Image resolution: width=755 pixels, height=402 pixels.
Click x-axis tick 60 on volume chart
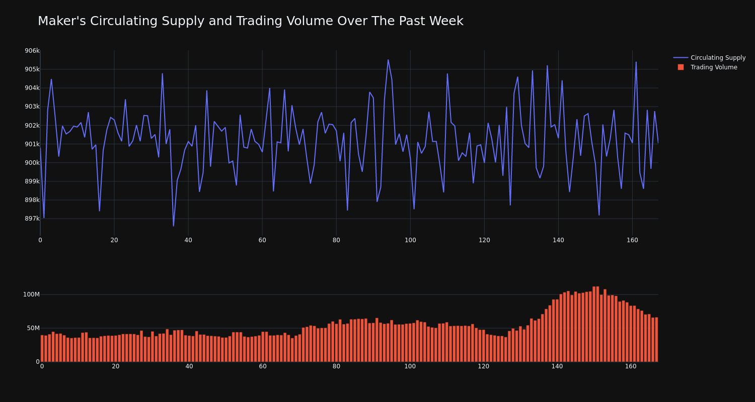coord(263,366)
